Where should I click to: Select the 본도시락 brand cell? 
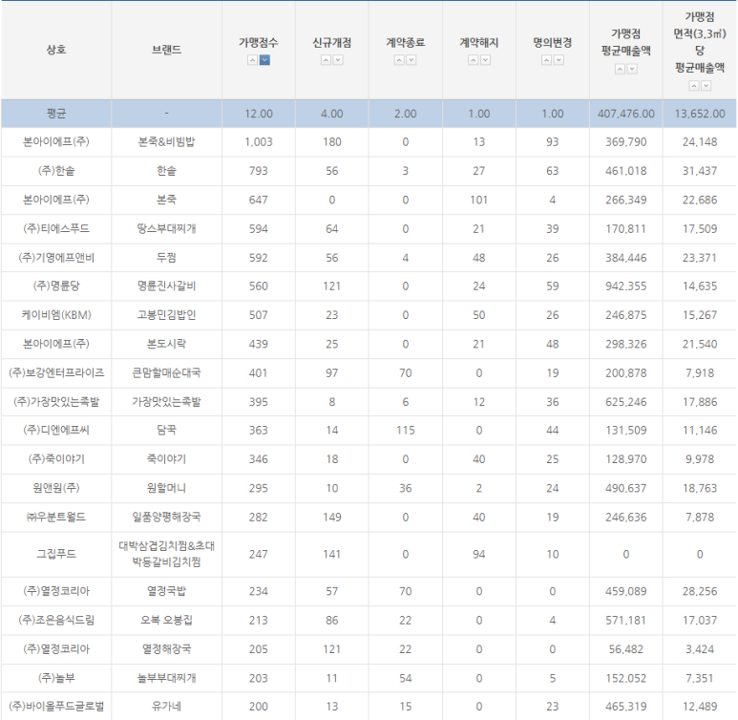pyautogui.click(x=167, y=344)
